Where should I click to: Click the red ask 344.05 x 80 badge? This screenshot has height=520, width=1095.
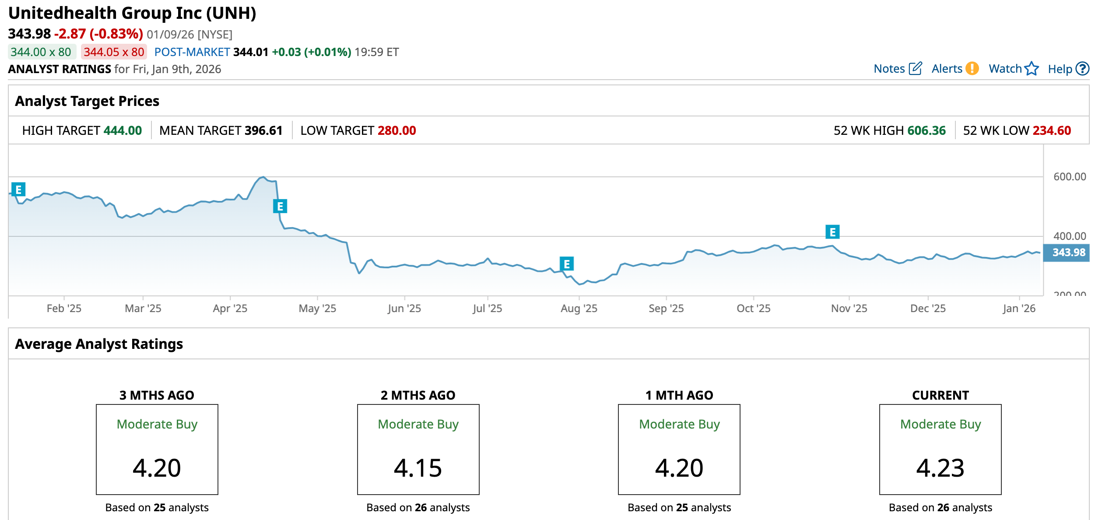[x=114, y=52]
